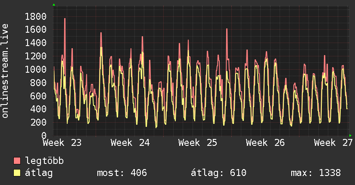
Task: Select the Week 27 axis label
Action: point(333,143)
